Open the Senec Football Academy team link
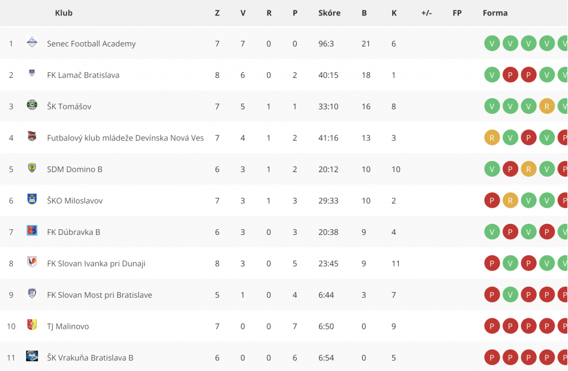Image resolution: width=568 pixels, height=371 pixels. (92, 44)
